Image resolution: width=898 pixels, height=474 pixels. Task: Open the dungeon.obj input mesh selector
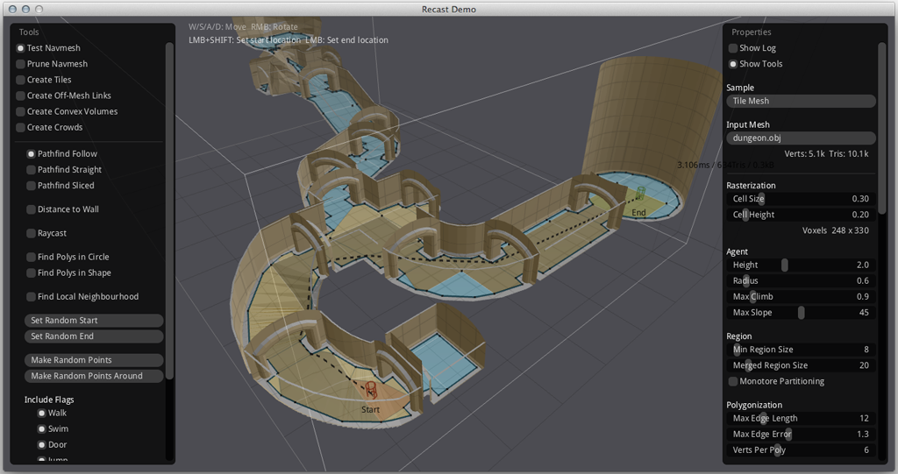pyautogui.click(x=801, y=138)
